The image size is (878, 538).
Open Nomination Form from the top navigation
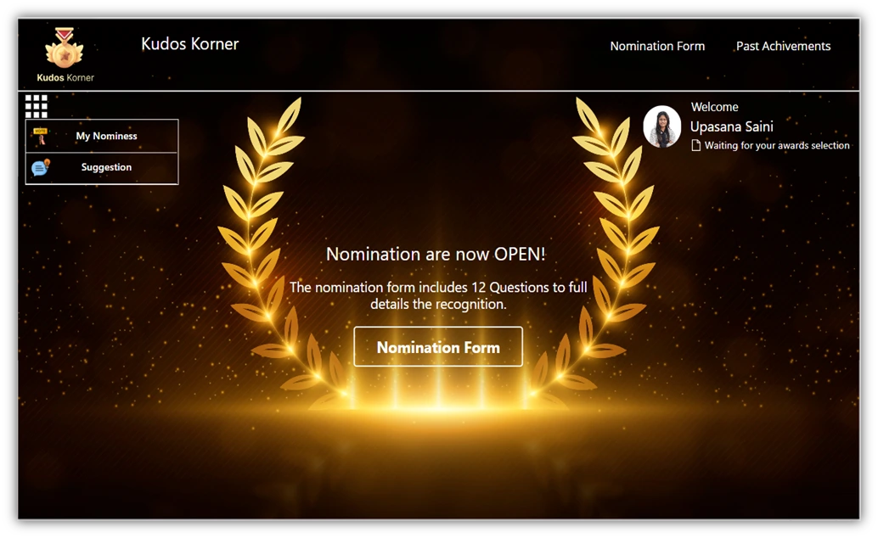657,47
